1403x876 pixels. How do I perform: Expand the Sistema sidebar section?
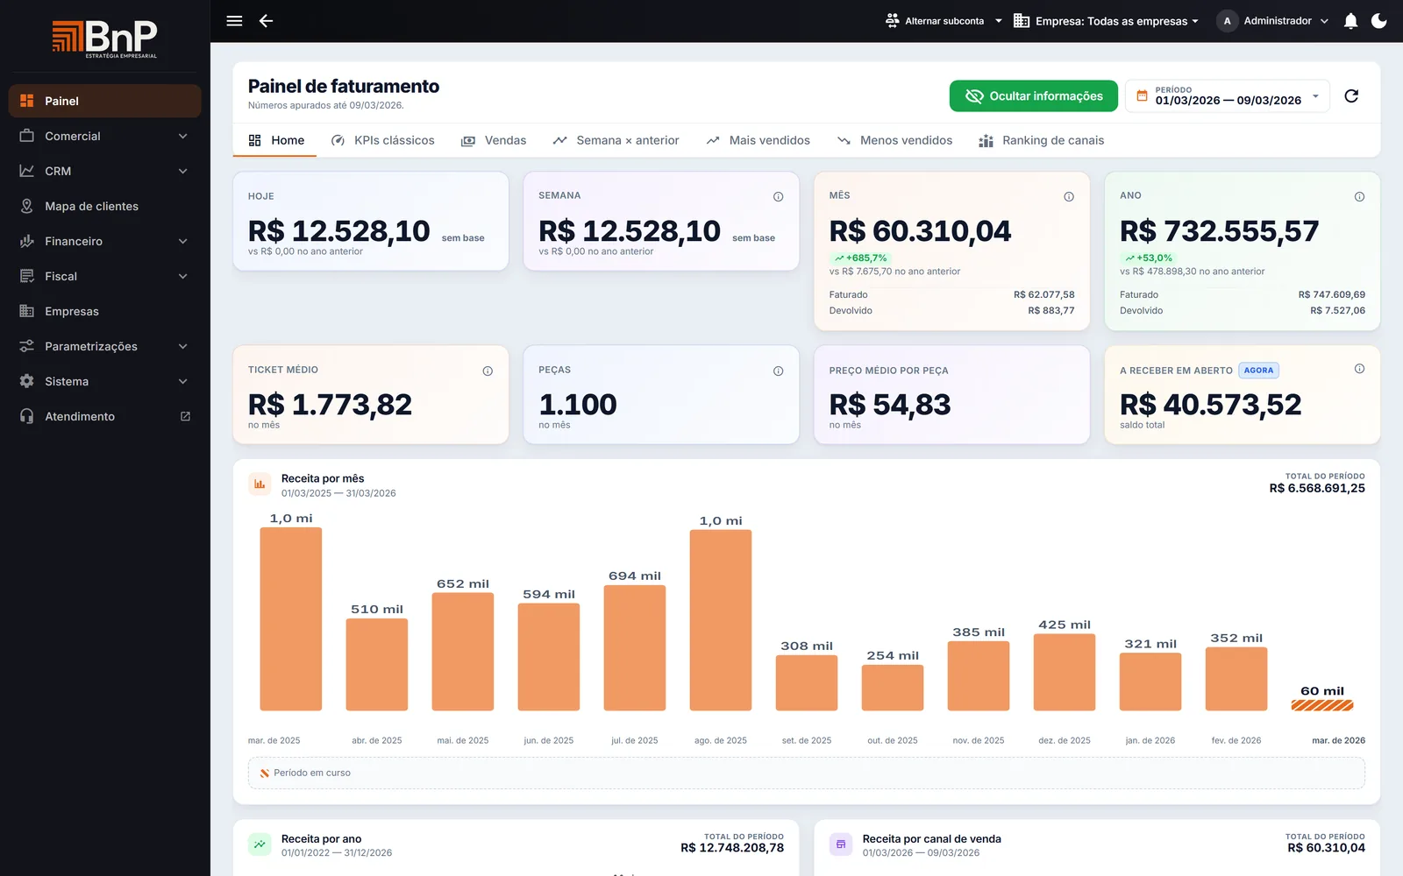[105, 381]
